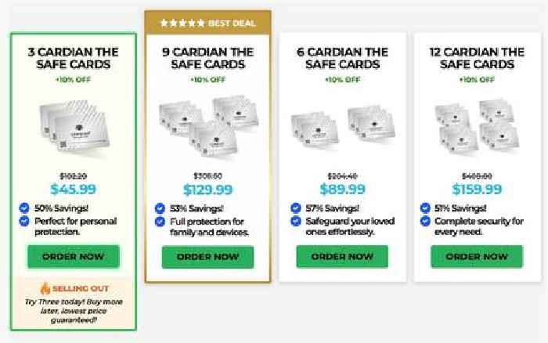Click the 12 Cardian The Safe Cards title
Screen dimensions: 548x343
point(477,58)
